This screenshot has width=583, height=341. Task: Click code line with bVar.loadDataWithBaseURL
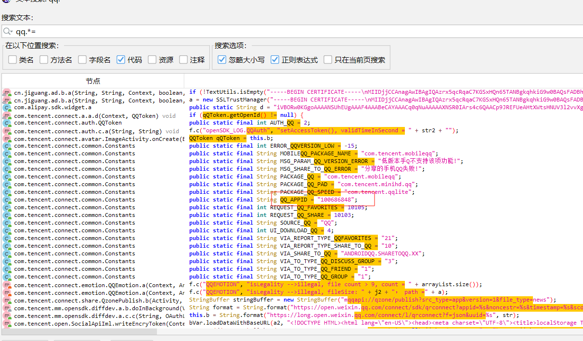coord(386,323)
